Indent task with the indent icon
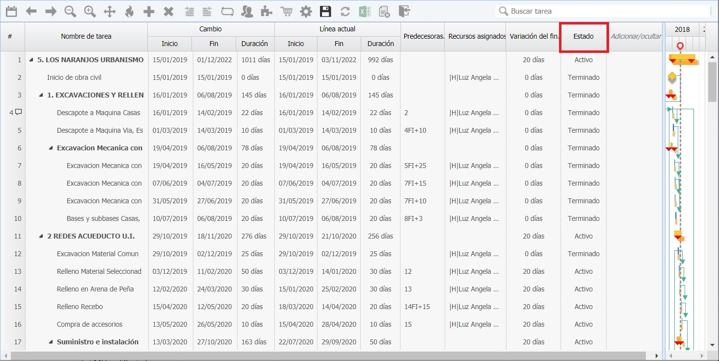The image size is (719, 361). pos(189,11)
